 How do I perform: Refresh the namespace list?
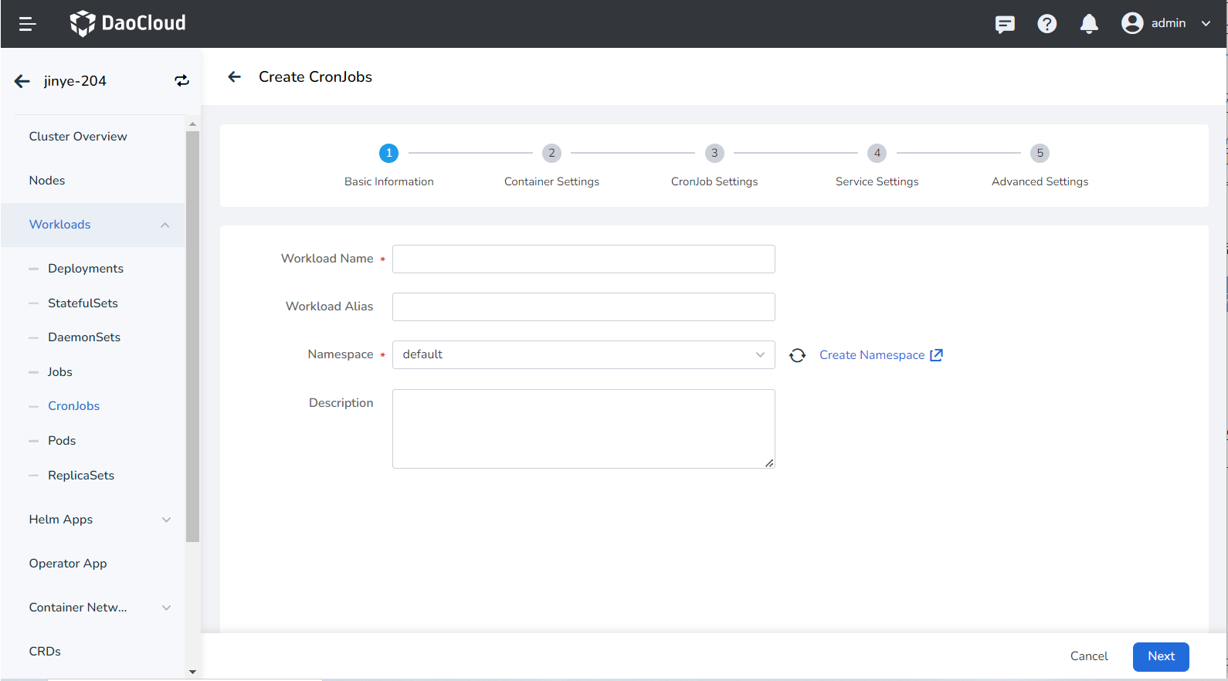coord(798,355)
